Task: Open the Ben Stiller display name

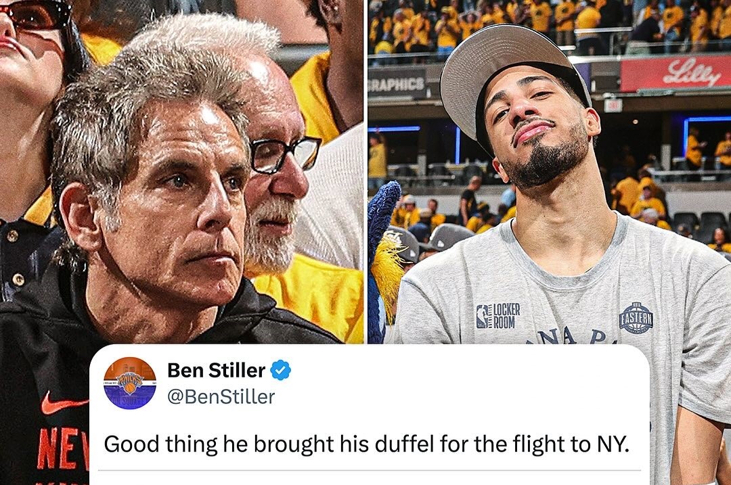Action: pyautogui.click(x=217, y=371)
